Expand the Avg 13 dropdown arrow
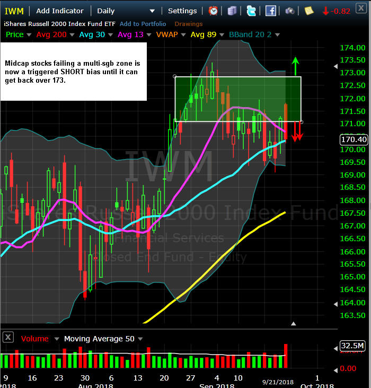This screenshot has height=388, width=371. click(x=149, y=35)
